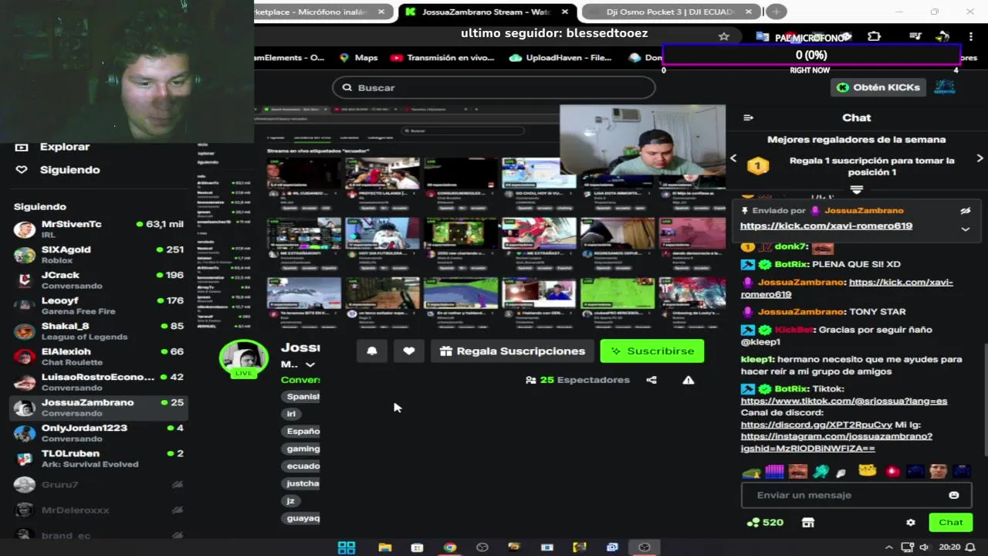Click the heart follow icon button

point(409,351)
